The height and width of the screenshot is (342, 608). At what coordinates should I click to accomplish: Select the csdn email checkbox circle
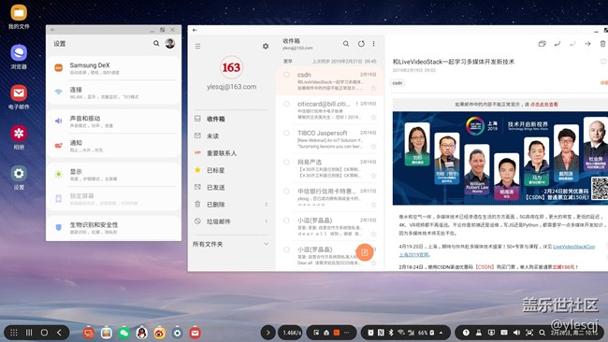click(x=286, y=75)
